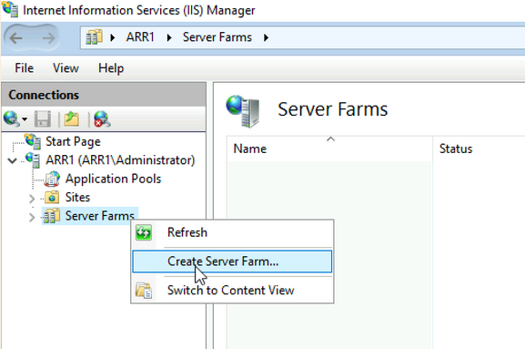Choose Create Server Farm... in context menu

pos(232,262)
